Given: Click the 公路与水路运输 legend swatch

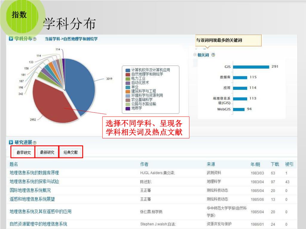Looking at the screenshot, I should pyautogui.click(x=128, y=104).
